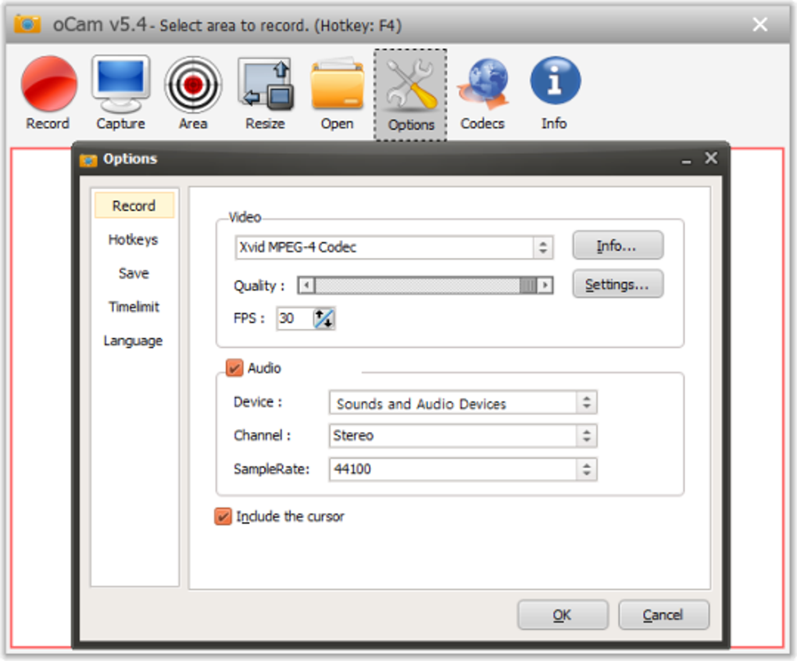Open the Xvid MPEG-4 Codec dropdown
The width and height of the screenshot is (797, 661).
(x=394, y=248)
